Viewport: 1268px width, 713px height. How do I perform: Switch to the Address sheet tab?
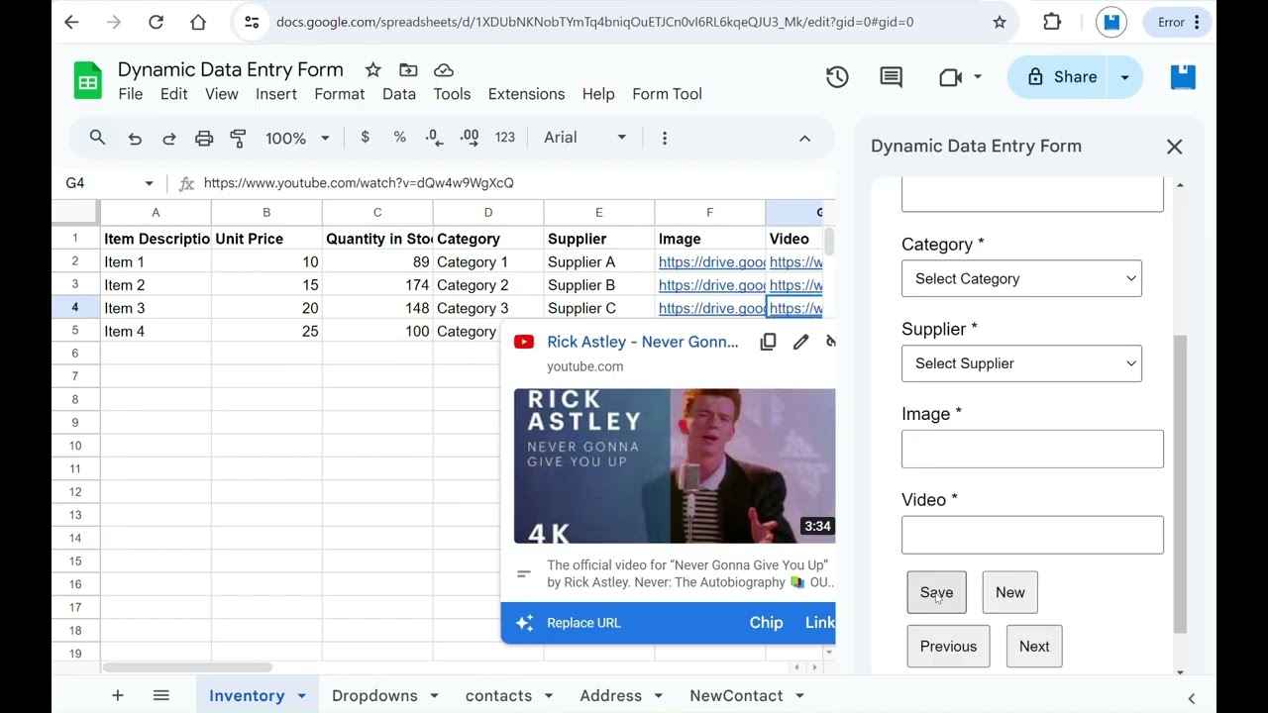pos(610,696)
